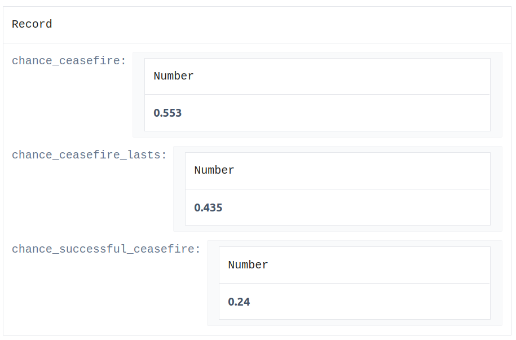
Task: Click the Record header title
Action: (x=32, y=24)
